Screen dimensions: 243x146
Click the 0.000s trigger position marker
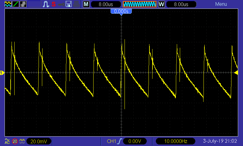[x=121, y=12]
